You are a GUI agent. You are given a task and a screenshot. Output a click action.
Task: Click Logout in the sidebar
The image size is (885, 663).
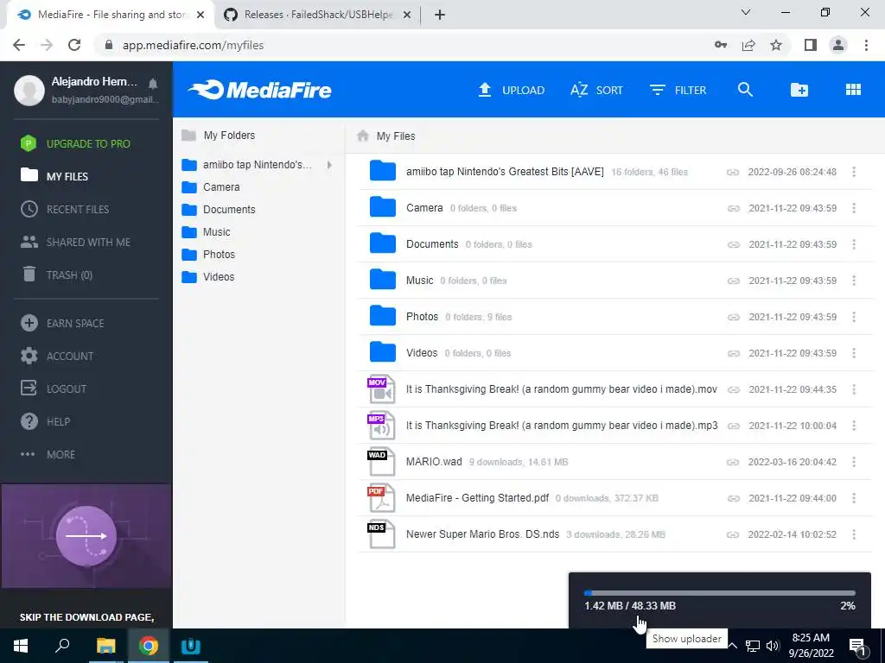click(54, 388)
